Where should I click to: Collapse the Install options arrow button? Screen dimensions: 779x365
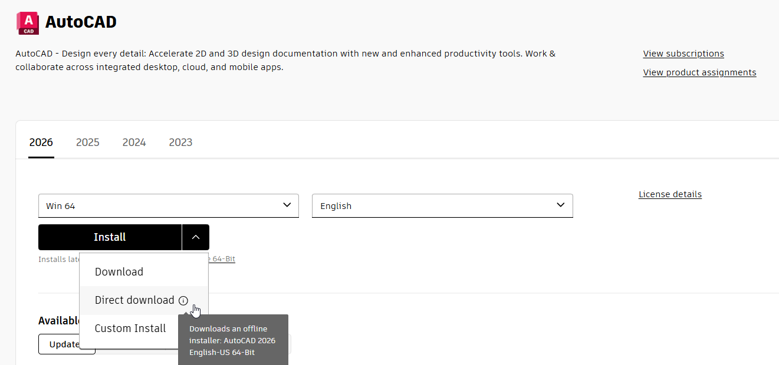tap(196, 237)
